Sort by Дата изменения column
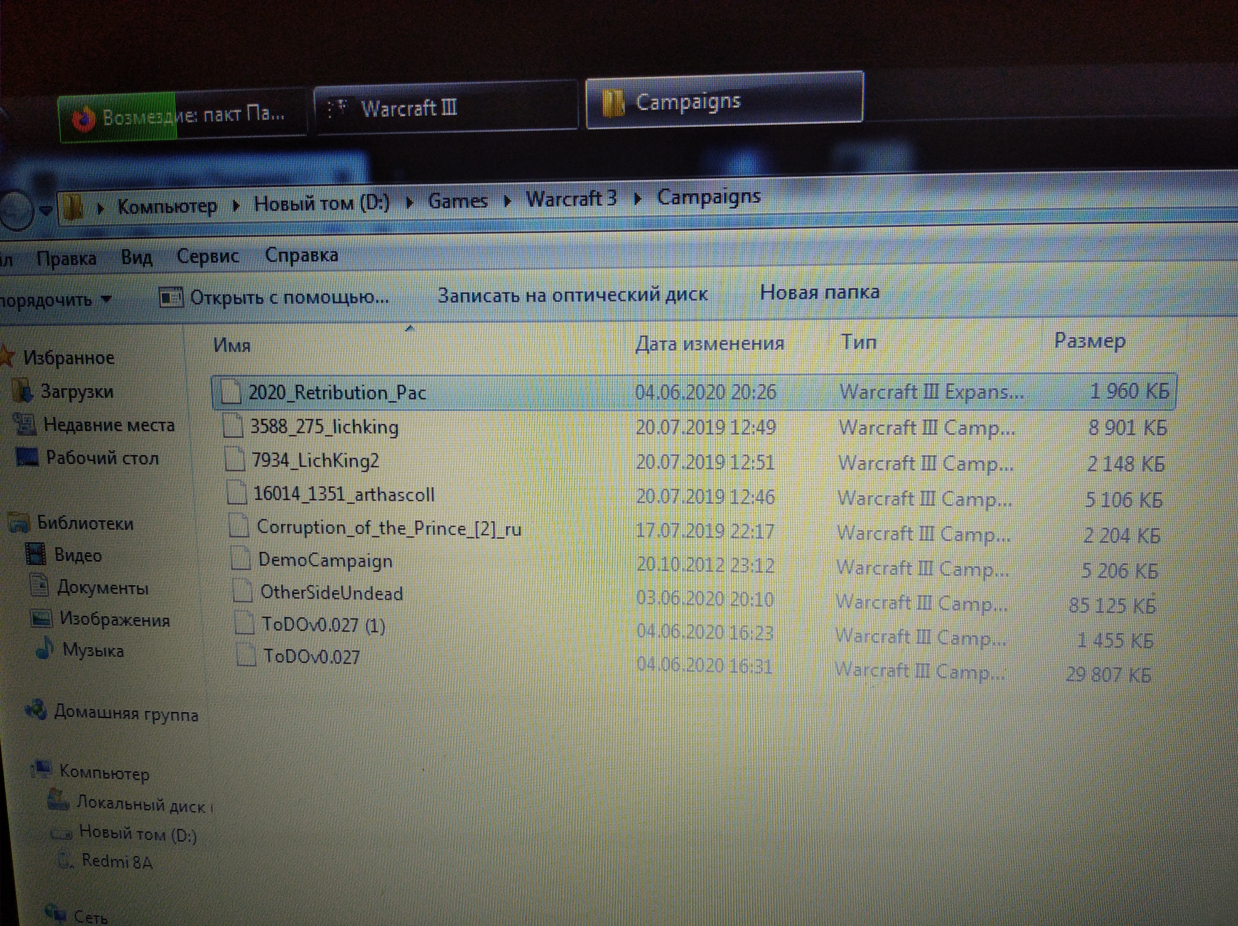Viewport: 1238px width, 926px height. coord(710,343)
